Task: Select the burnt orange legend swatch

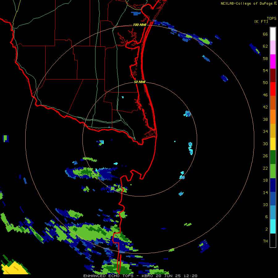Action: click(x=273, y=103)
